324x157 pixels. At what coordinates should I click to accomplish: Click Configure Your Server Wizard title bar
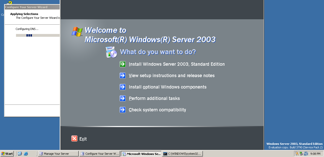tap(32, 7)
